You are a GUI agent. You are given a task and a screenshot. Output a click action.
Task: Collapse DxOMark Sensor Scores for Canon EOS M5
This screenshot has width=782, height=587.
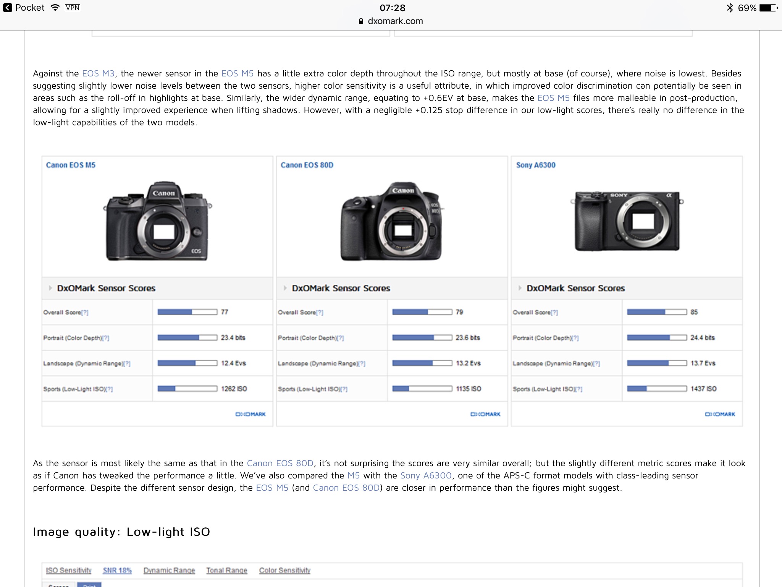click(50, 288)
